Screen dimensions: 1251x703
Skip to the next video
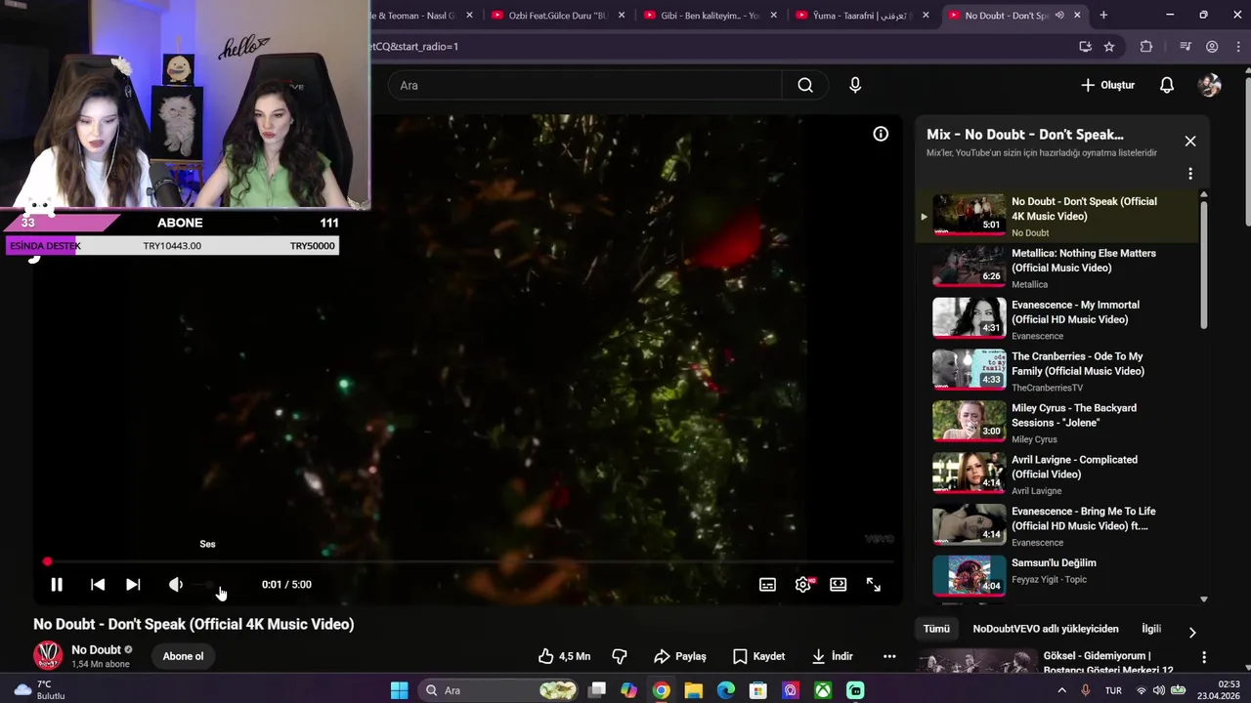(133, 584)
